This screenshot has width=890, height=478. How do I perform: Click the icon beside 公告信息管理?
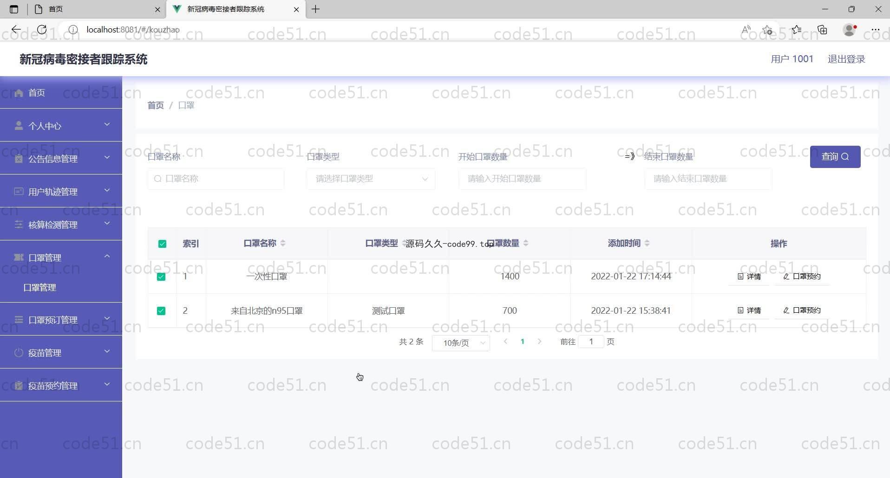pos(19,159)
